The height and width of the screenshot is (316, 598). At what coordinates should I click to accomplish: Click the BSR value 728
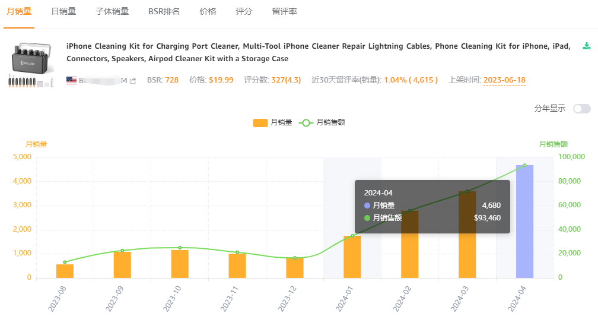tap(171, 80)
